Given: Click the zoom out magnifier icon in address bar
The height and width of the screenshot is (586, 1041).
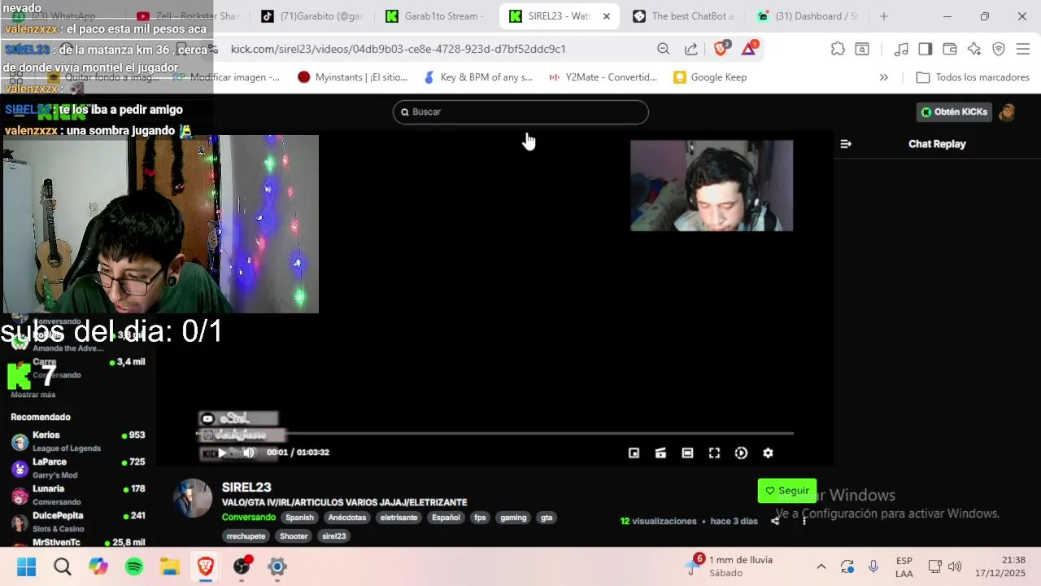Looking at the screenshot, I should point(664,49).
